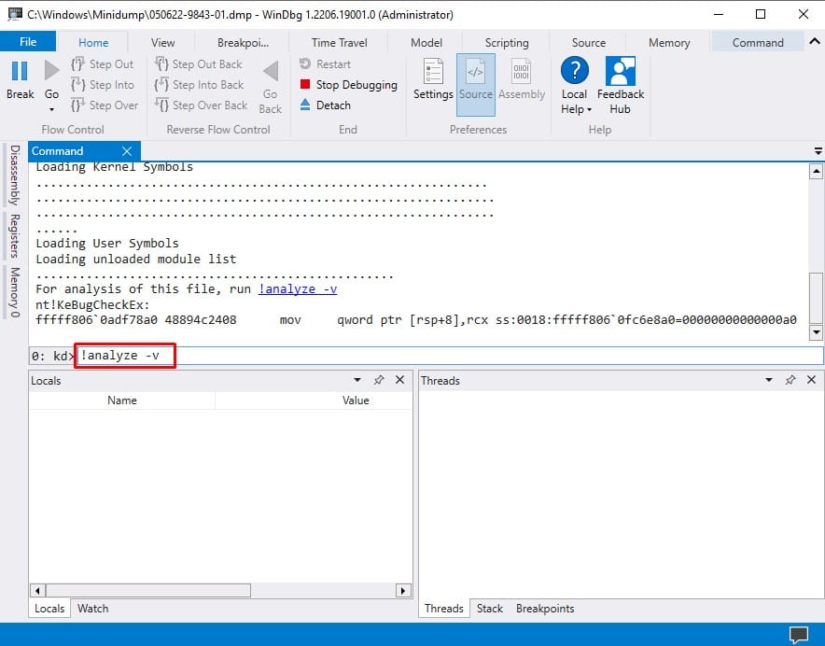Switch to the Breakpoints bottom tab
This screenshot has height=646, width=825.
545,609
